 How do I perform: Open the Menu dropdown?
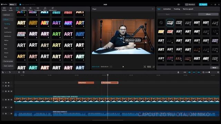(13, 4)
